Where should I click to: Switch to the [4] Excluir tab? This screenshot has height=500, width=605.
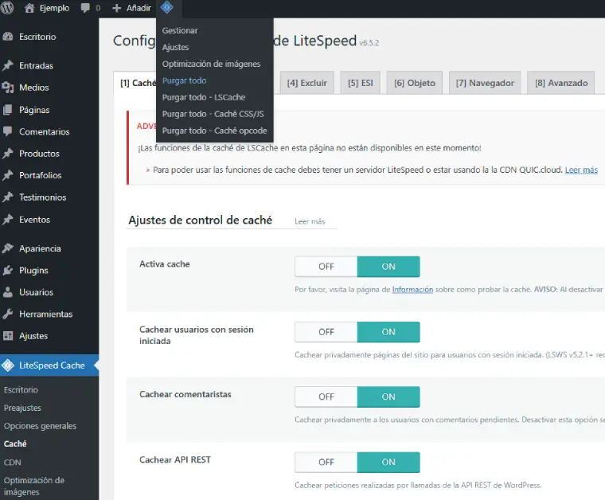point(306,83)
